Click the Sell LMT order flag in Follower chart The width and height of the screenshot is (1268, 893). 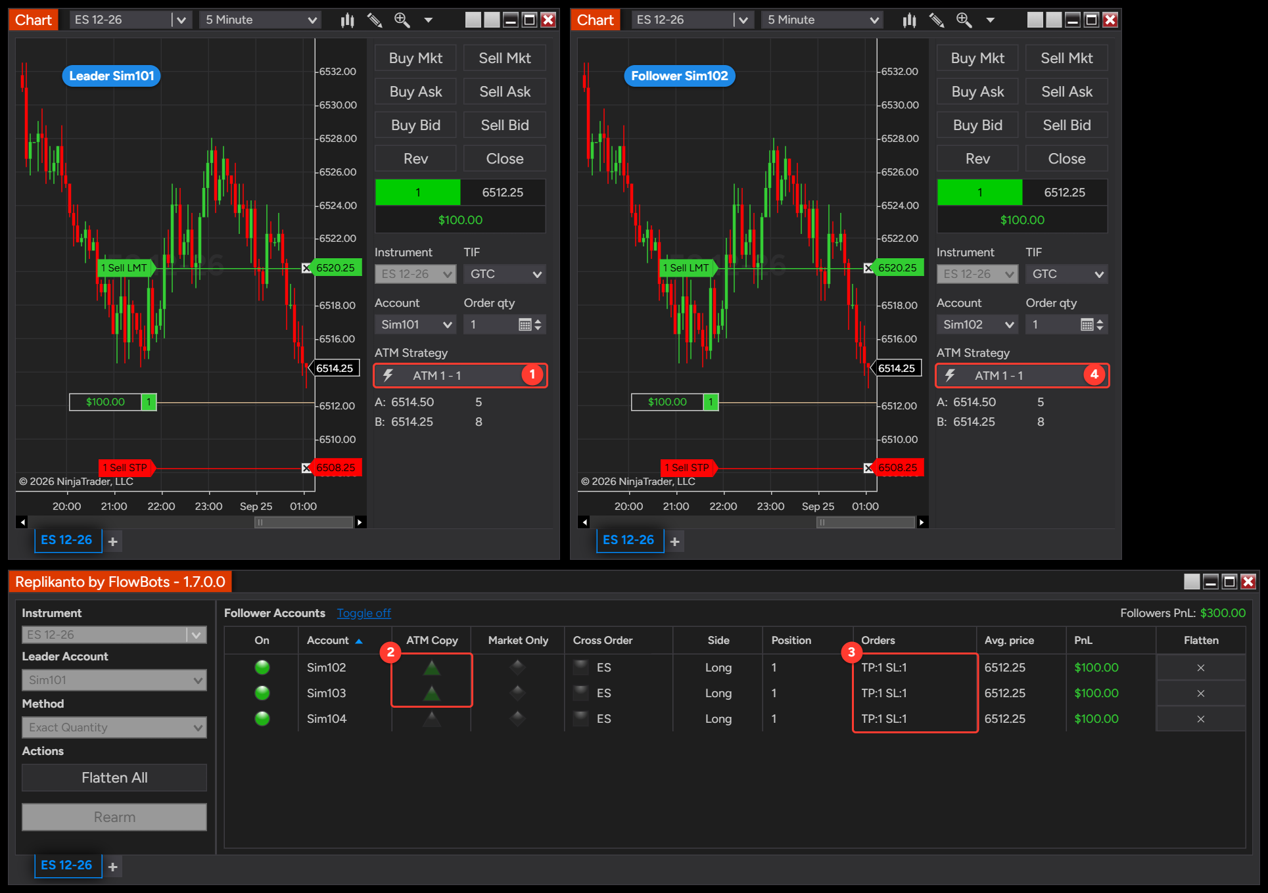(688, 268)
